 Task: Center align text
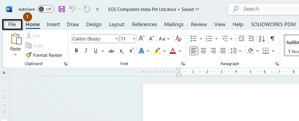click(x=203, y=51)
